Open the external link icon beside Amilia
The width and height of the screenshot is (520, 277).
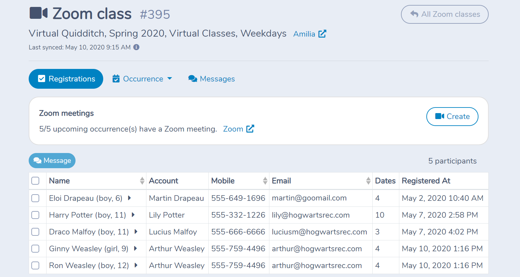322,34
